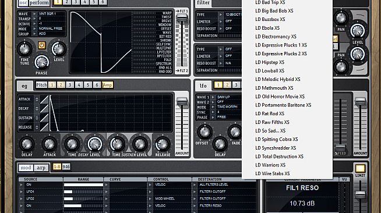Open LFO MODE dropdown arrow
The height and width of the screenshot is (213, 381).
[213, 107]
